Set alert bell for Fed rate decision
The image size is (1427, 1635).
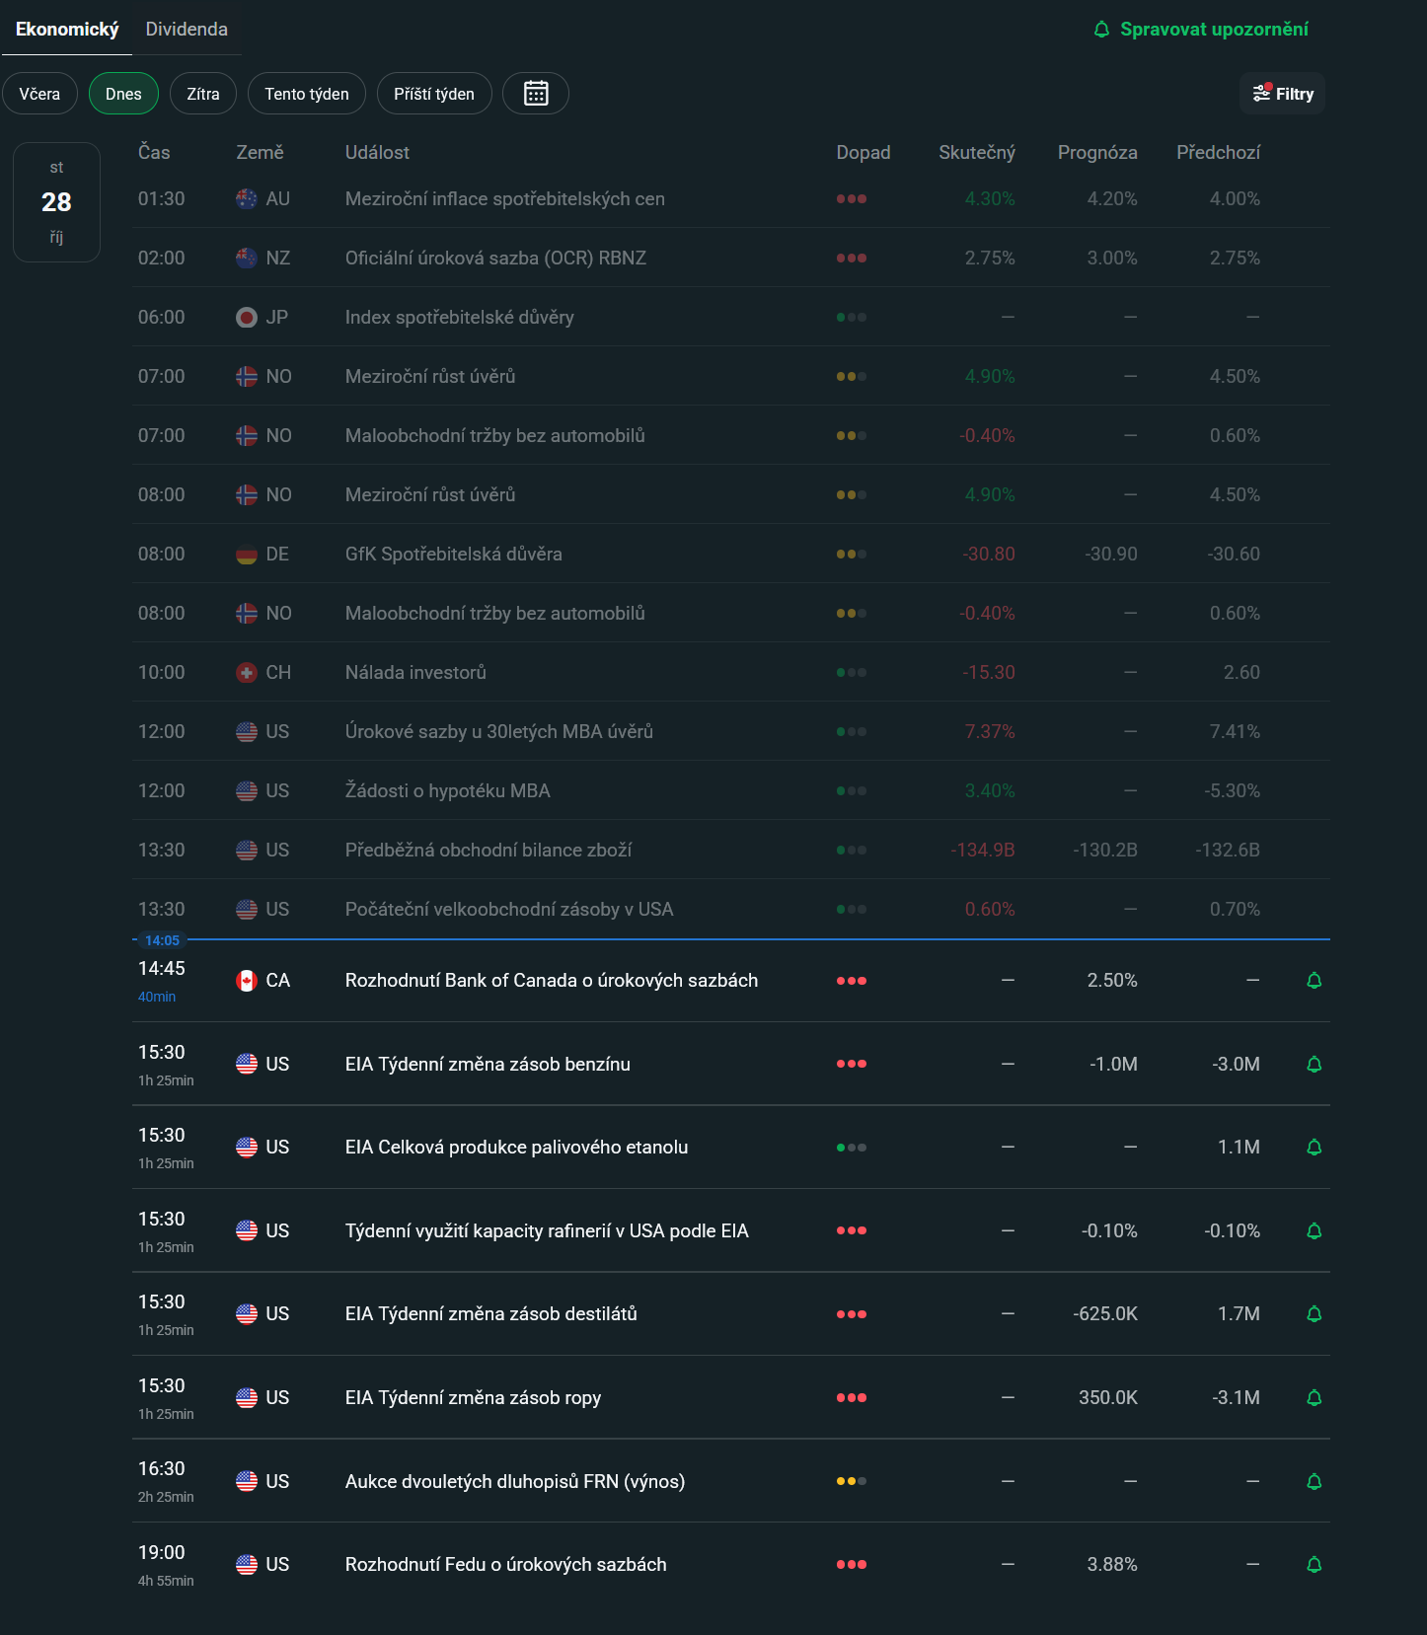click(1314, 1564)
